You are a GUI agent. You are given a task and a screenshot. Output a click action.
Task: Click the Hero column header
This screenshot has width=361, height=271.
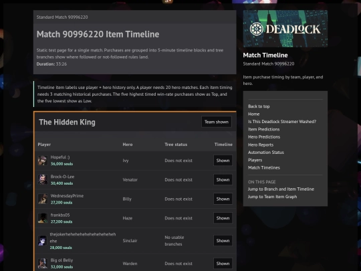(128, 145)
